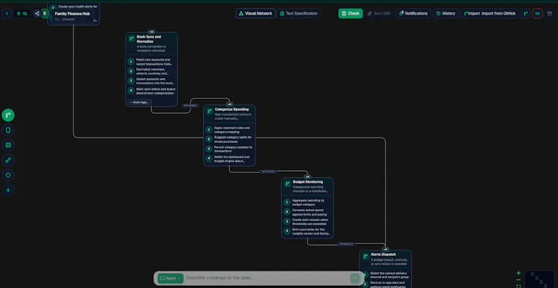This screenshot has width=558, height=288.
Task: Click the Budget Monitoring node icon
Action: [287, 183]
